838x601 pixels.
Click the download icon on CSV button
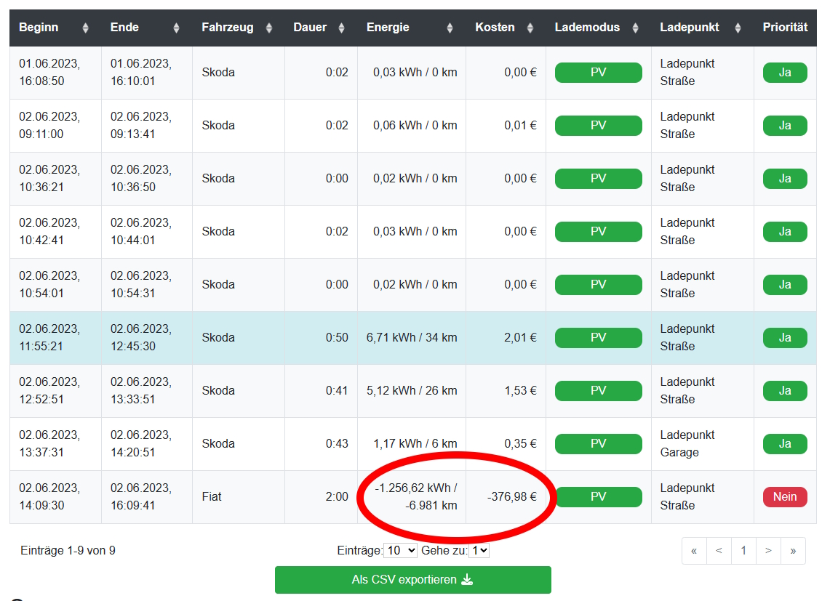[467, 580]
